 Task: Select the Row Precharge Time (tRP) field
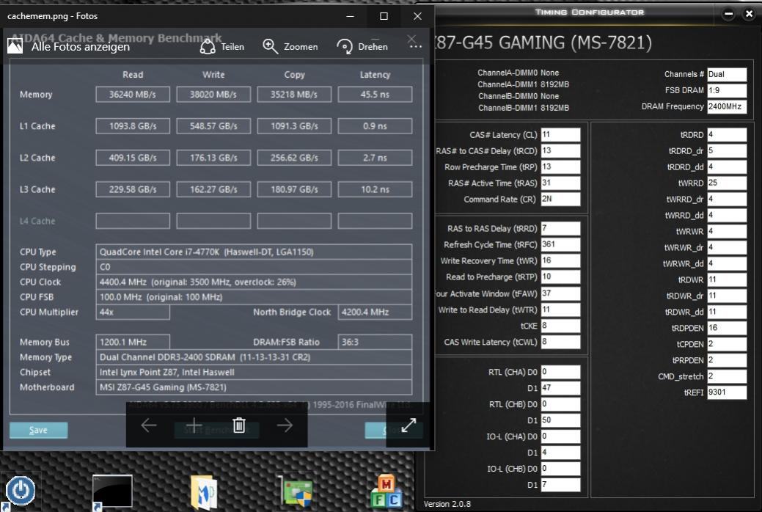[560, 167]
